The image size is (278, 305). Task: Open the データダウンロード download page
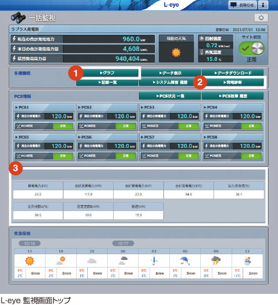[x=233, y=73]
